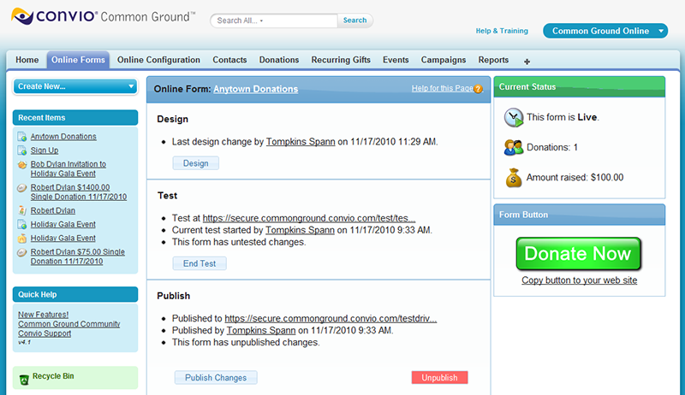Add a new tab with plus icon
The width and height of the screenshot is (685, 395).
(x=527, y=61)
